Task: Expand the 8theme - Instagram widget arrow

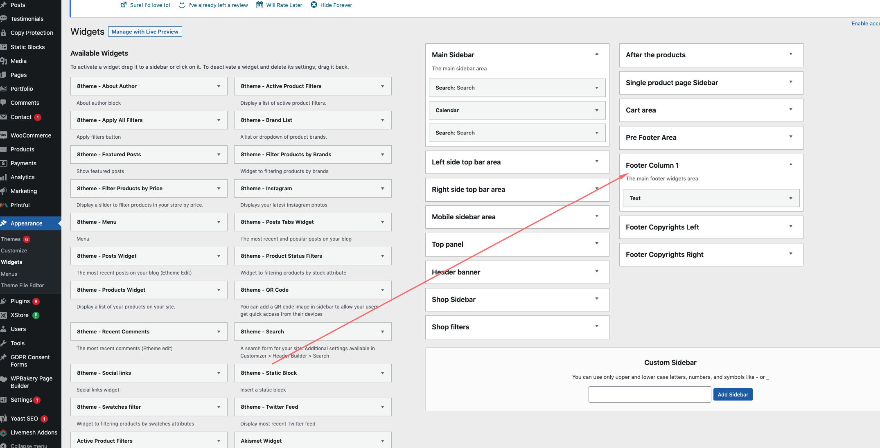Action: (382, 189)
